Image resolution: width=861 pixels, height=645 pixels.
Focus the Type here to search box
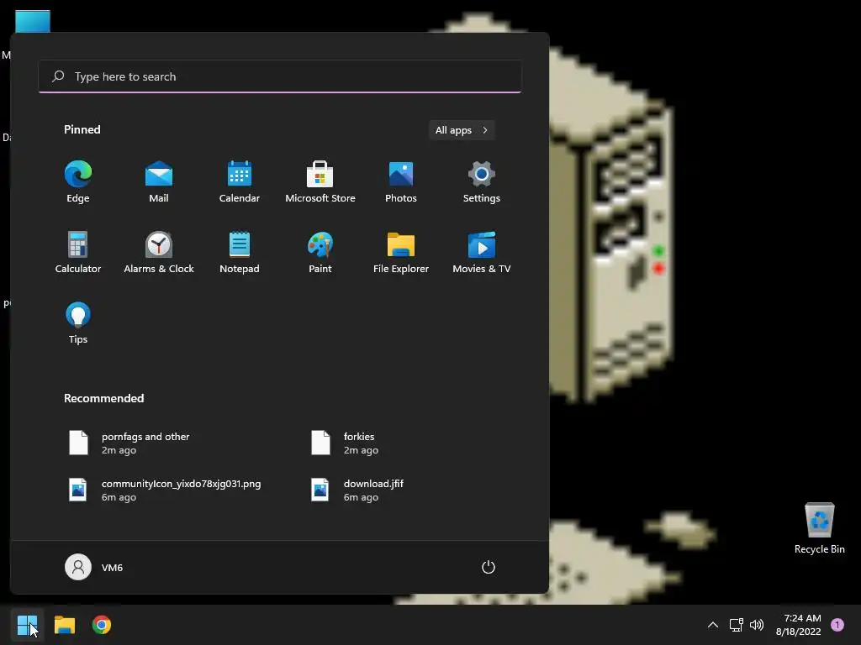pyautogui.click(x=280, y=76)
